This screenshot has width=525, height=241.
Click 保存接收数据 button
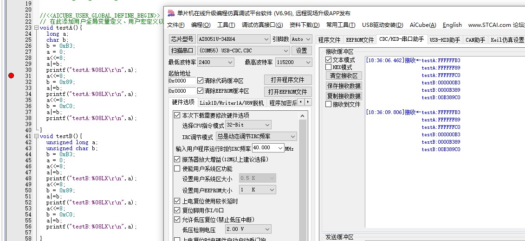tap(344, 86)
